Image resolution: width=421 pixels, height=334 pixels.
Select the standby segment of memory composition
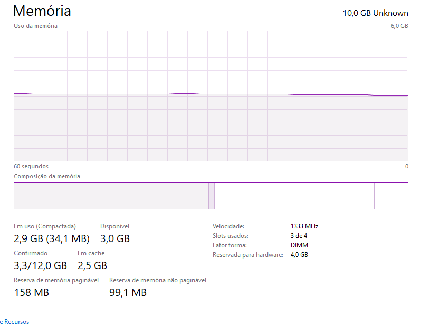[x=294, y=196]
